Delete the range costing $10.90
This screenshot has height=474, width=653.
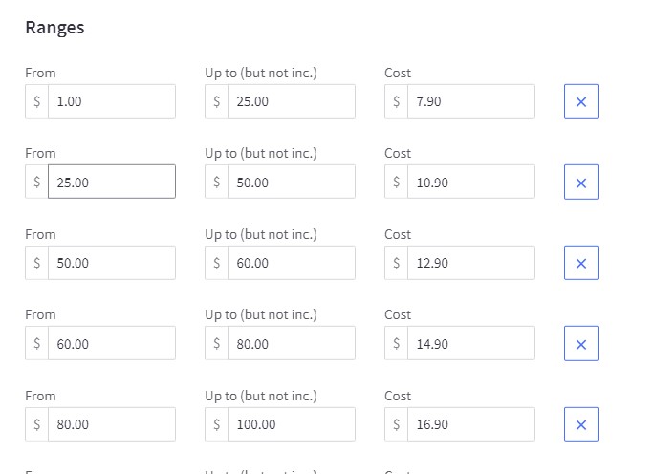coord(580,183)
